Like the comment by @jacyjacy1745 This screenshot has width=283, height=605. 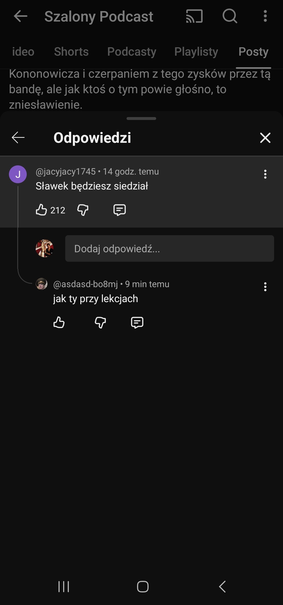pos(41,210)
